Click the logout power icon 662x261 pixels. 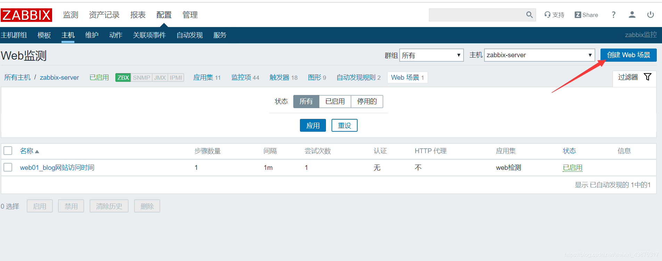[651, 15]
